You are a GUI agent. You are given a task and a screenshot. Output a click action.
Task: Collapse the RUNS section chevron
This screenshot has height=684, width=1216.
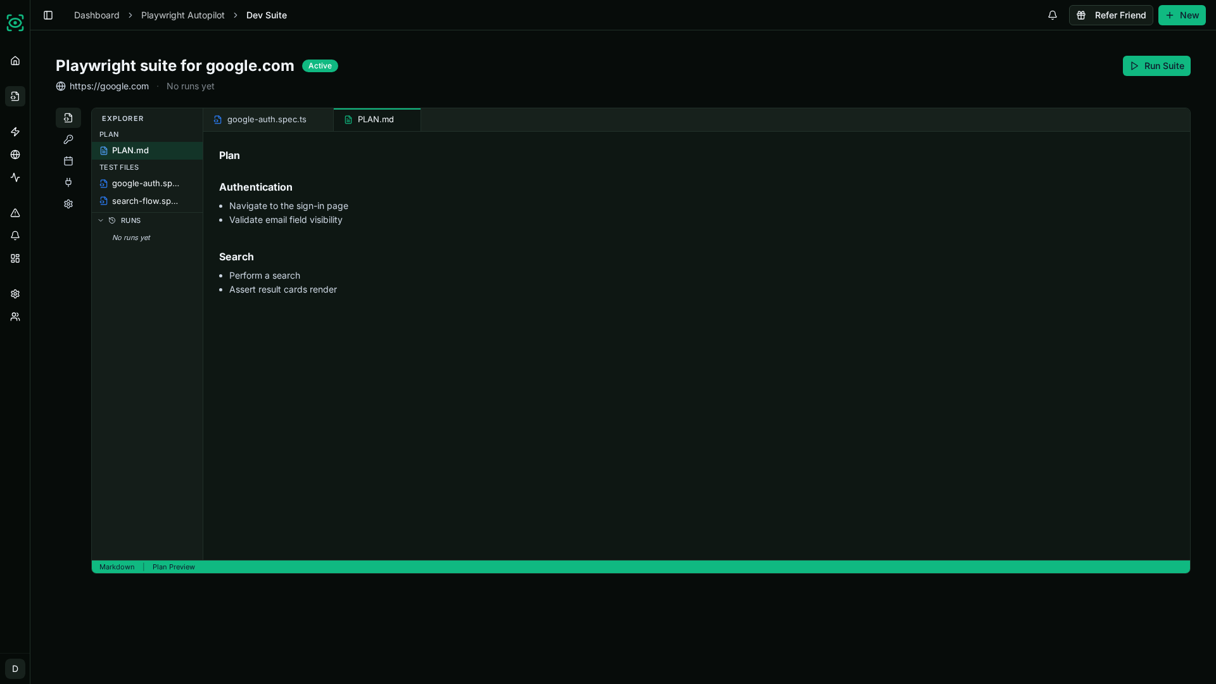click(x=101, y=220)
